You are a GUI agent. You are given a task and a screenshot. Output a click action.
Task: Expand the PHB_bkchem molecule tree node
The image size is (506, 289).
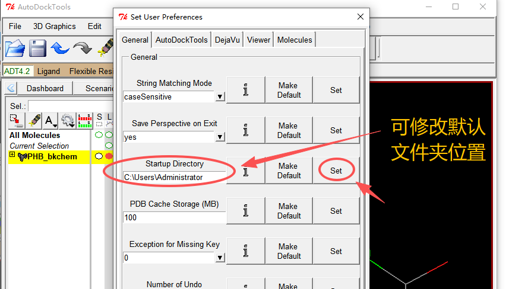(12, 155)
